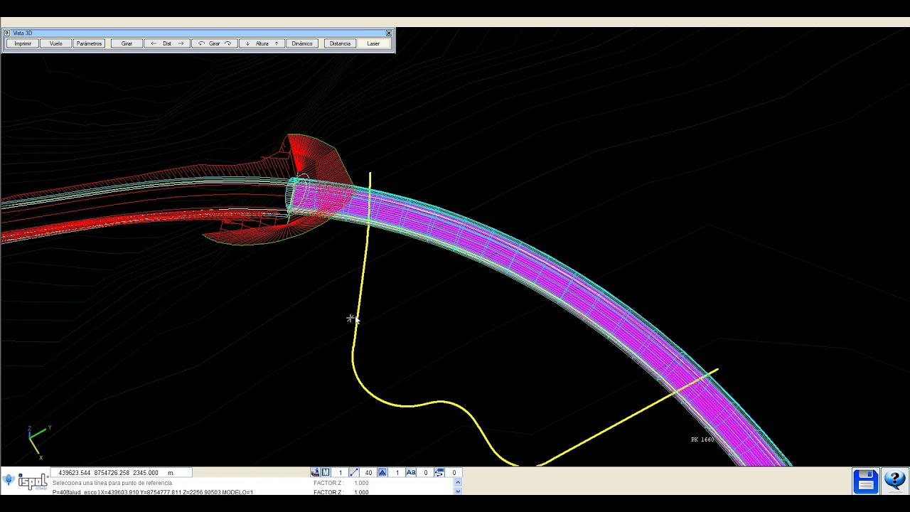Click the layers swap icon beside last zero
Viewport: 910px width, 512px height.
[x=439, y=472]
